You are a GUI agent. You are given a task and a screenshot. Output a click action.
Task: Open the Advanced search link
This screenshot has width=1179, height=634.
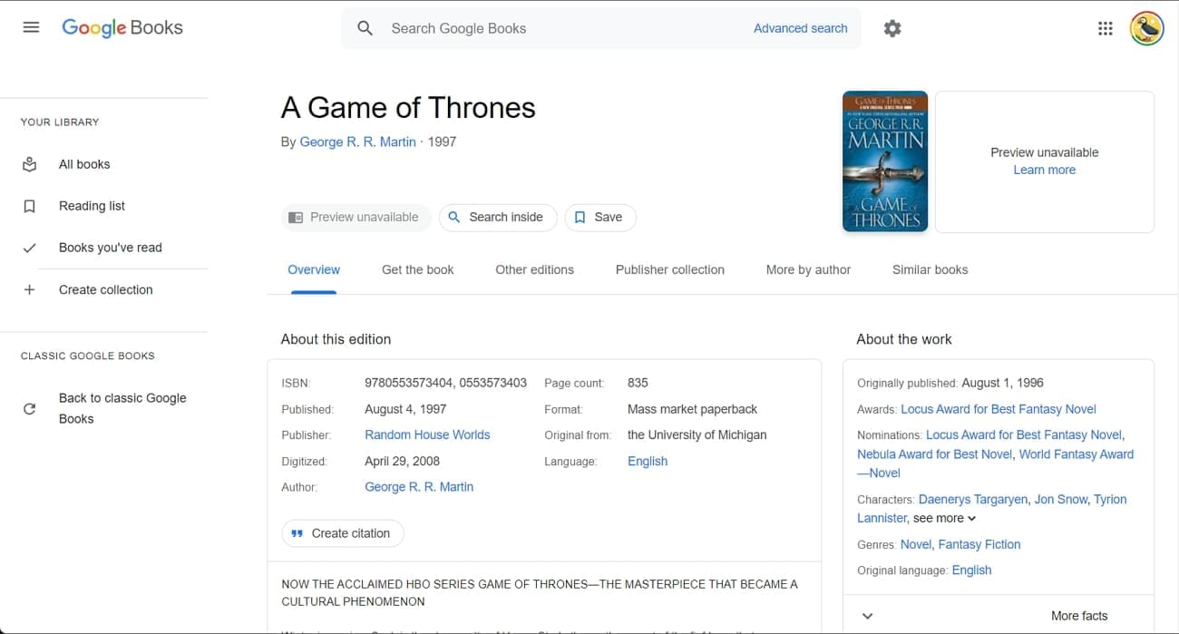[x=800, y=28]
